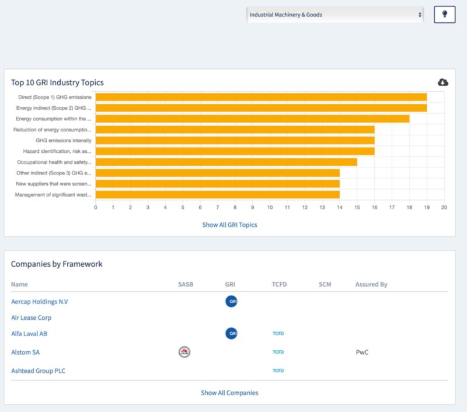Click the Energy consumption within the organization bar
The image size is (467, 412).
click(x=252, y=118)
